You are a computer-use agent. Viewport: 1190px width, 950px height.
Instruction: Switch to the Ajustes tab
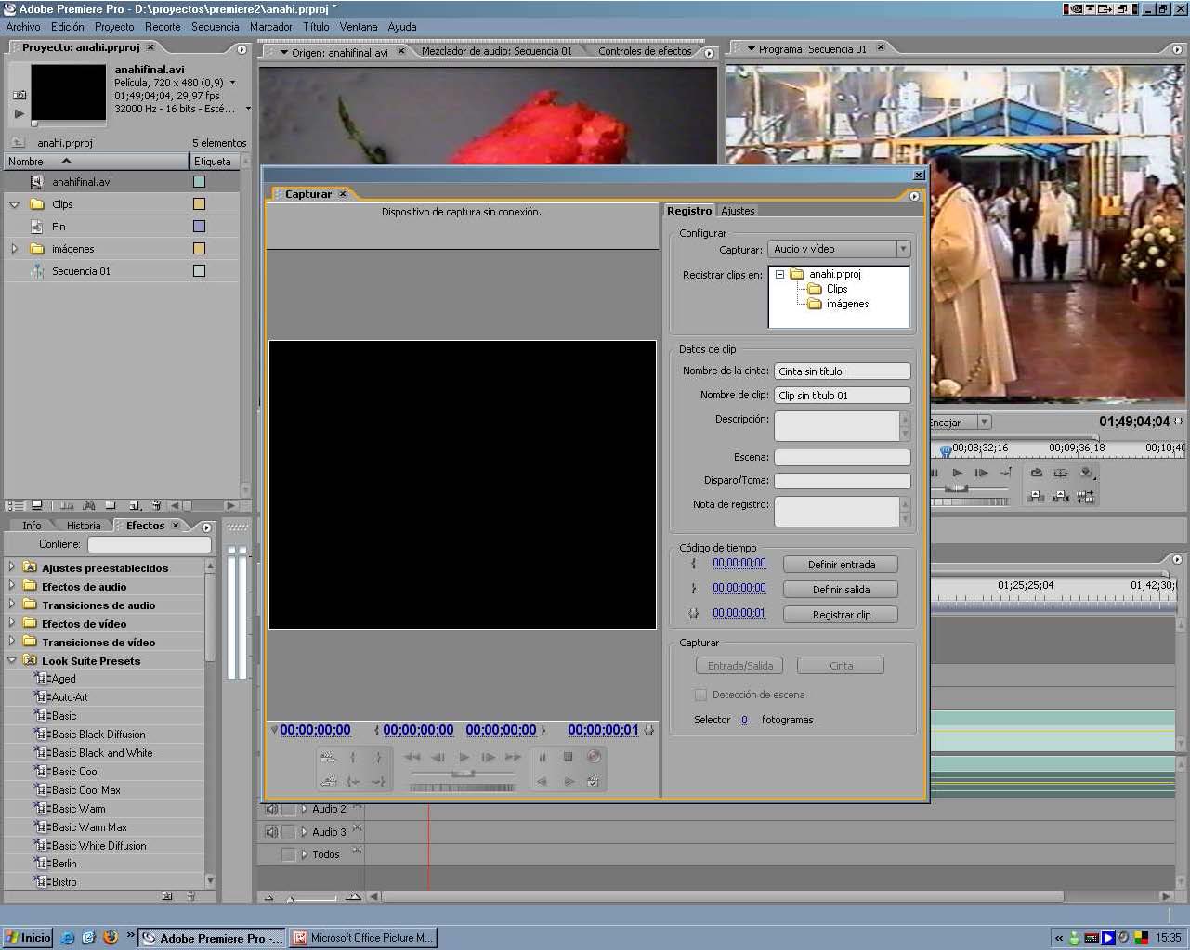tap(738, 211)
